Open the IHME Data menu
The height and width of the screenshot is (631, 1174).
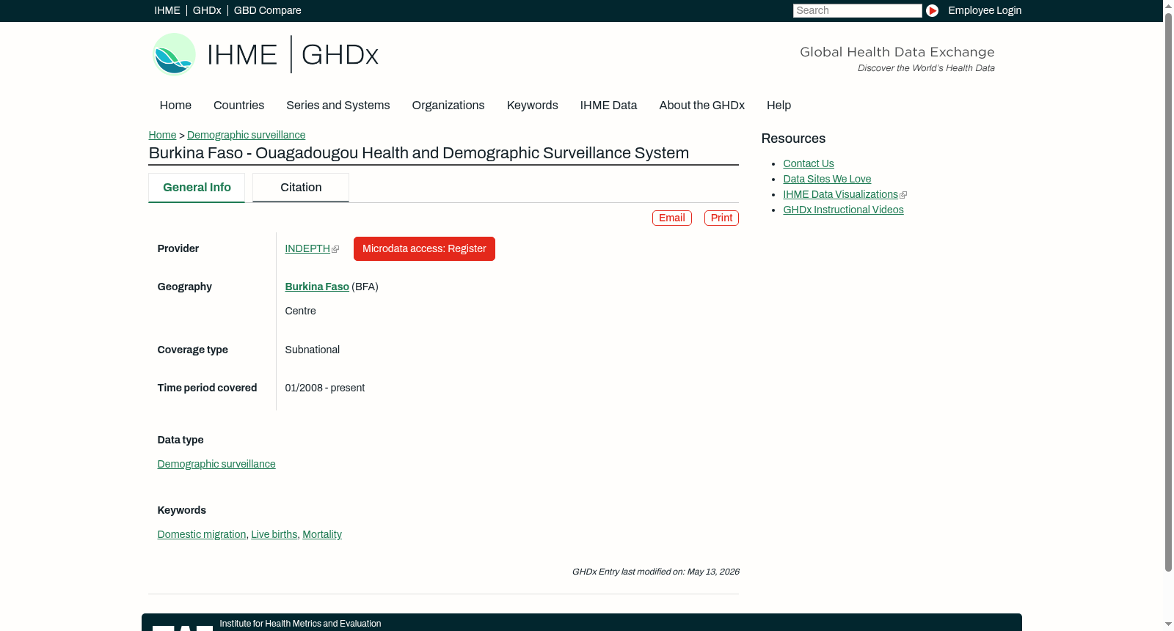coord(608,106)
